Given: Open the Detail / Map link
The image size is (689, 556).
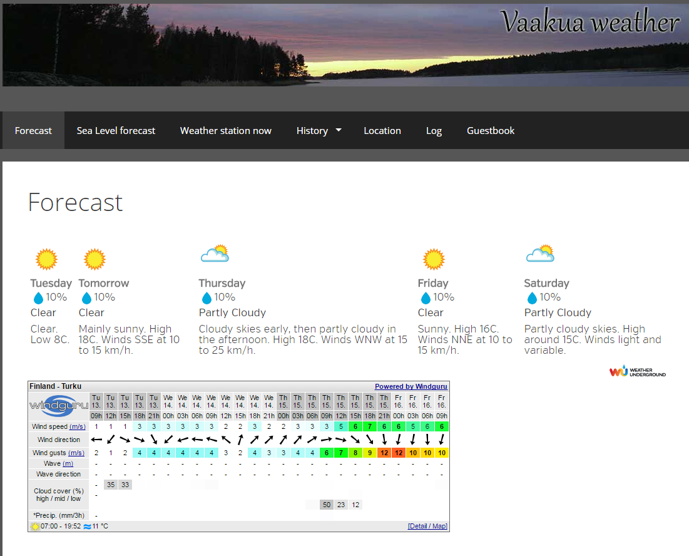Looking at the screenshot, I should tap(427, 526).
